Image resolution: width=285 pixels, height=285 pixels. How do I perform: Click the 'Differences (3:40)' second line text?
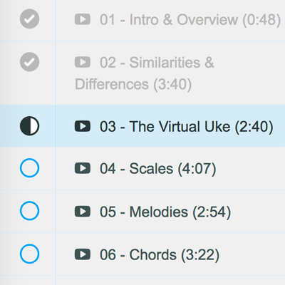point(133,84)
